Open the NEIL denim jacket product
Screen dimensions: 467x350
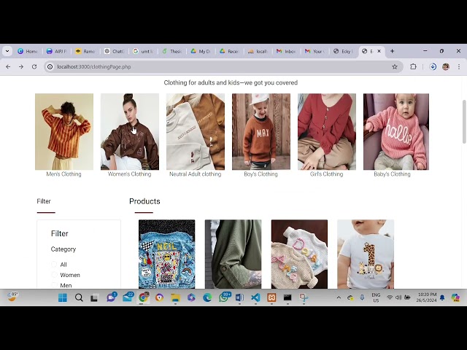167,254
